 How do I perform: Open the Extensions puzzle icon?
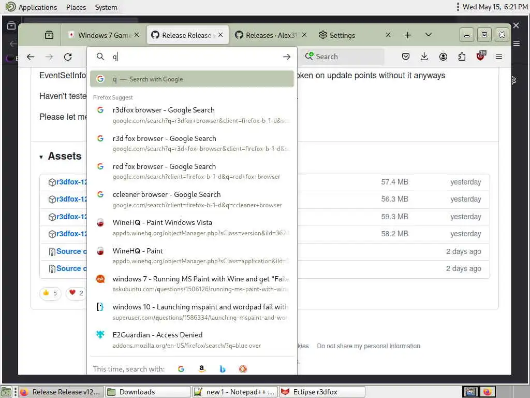(462, 56)
